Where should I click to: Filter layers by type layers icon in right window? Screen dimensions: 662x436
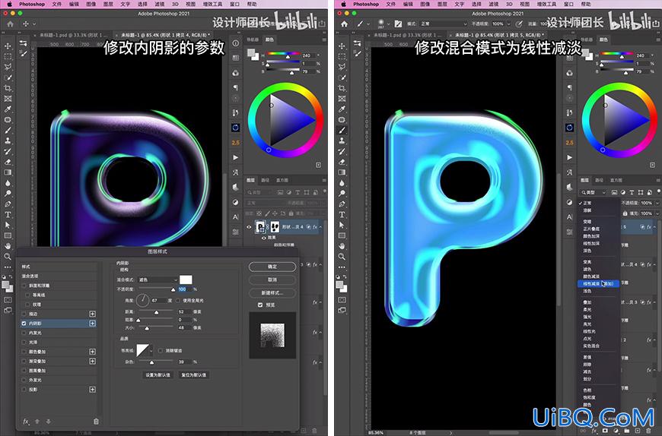pos(632,192)
